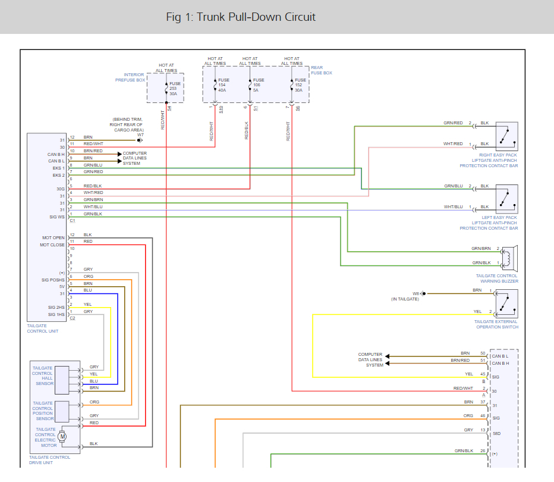Click pin number '45' on the right connector
Viewport: 554px width, 482px height.
click(x=483, y=374)
